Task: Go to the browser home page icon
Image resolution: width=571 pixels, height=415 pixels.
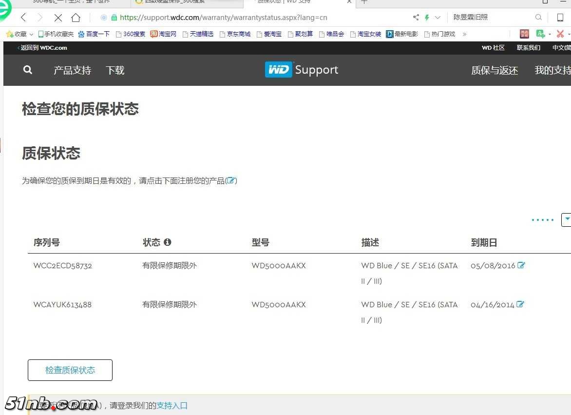Action: 76,18
